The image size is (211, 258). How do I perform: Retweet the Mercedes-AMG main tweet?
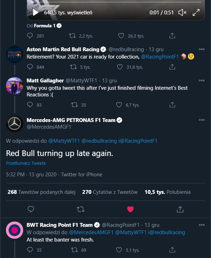pos(80,209)
